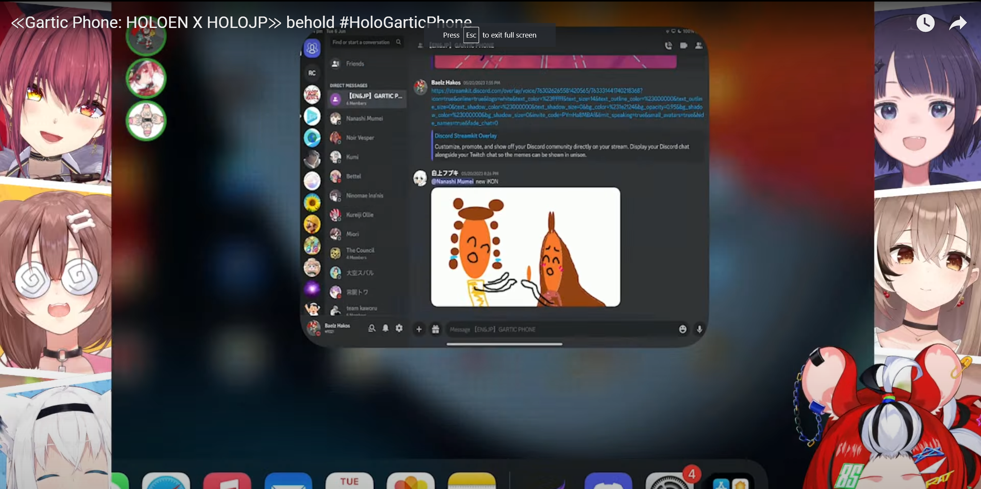Viewport: 981px width, 489px height.
Task: Open Kumi direct message
Action: click(x=367, y=157)
